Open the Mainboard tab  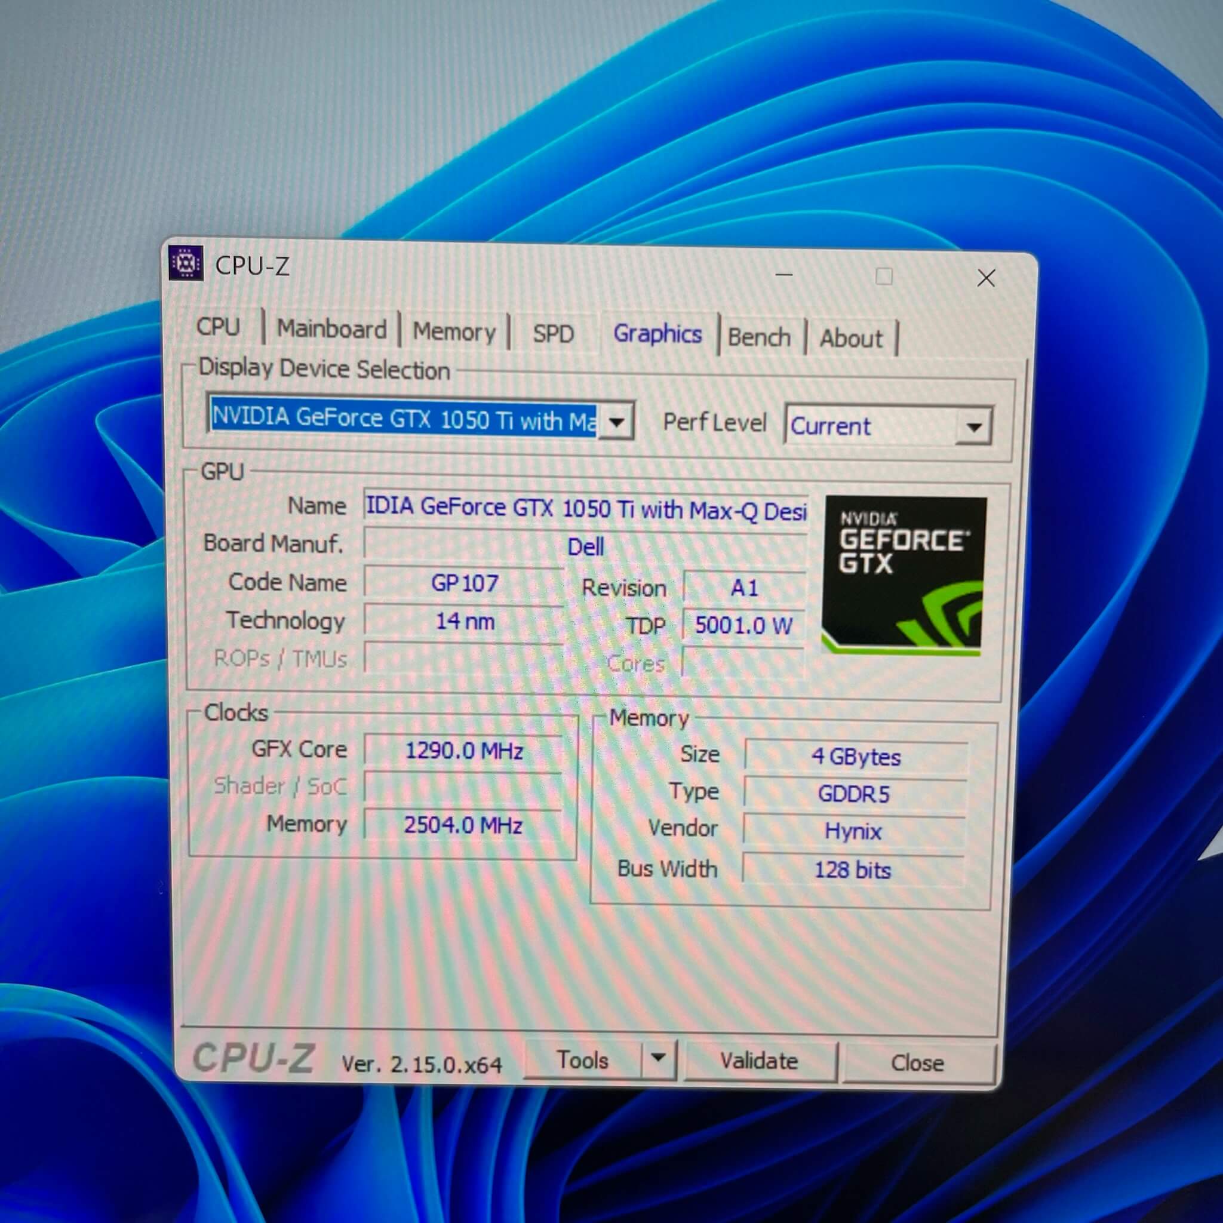point(331,329)
